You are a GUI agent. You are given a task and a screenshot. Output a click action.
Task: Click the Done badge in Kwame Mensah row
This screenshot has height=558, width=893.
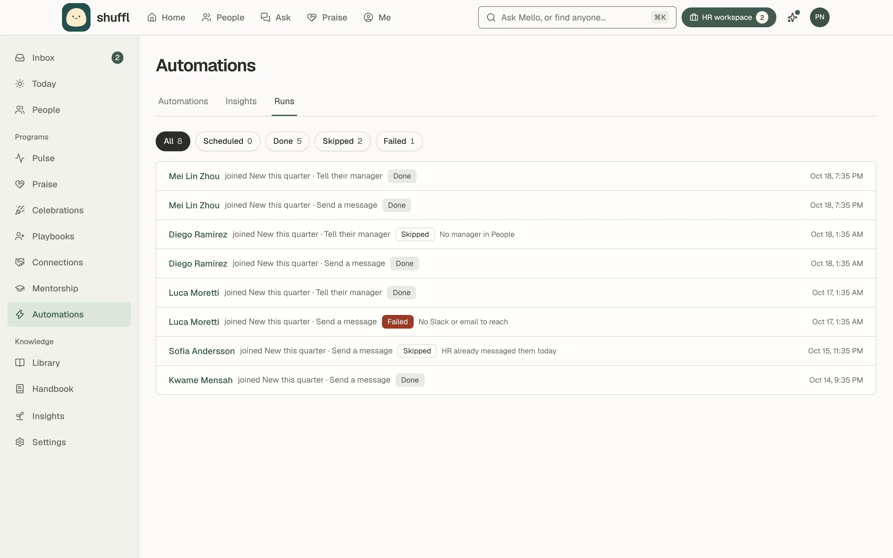pyautogui.click(x=410, y=380)
